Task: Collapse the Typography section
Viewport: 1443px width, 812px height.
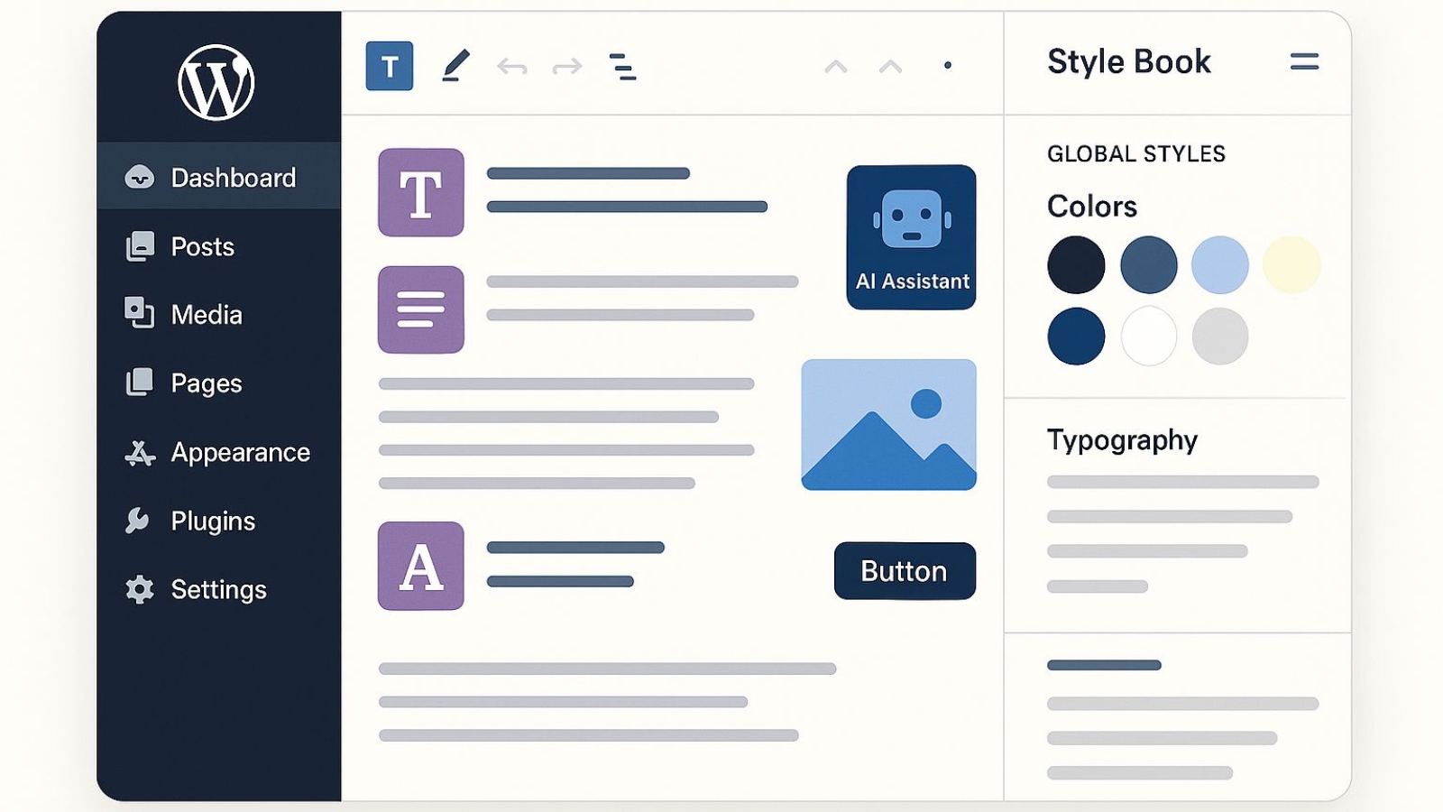Action: (1122, 441)
